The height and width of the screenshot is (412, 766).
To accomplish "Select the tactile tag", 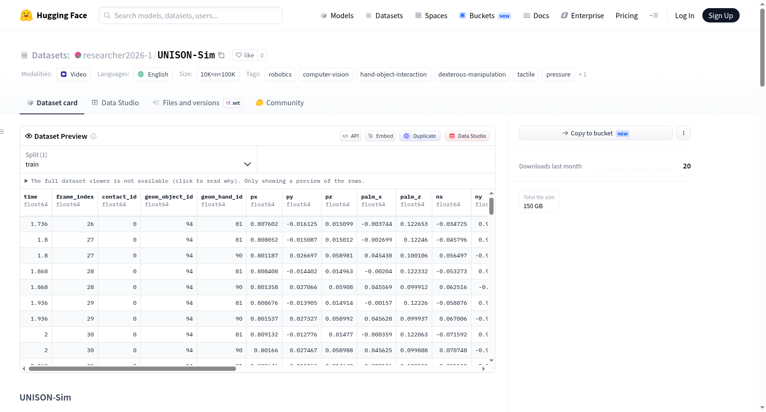I will click(526, 74).
